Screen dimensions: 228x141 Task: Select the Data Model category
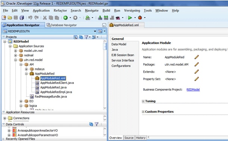pyautogui.click(x=119, y=44)
